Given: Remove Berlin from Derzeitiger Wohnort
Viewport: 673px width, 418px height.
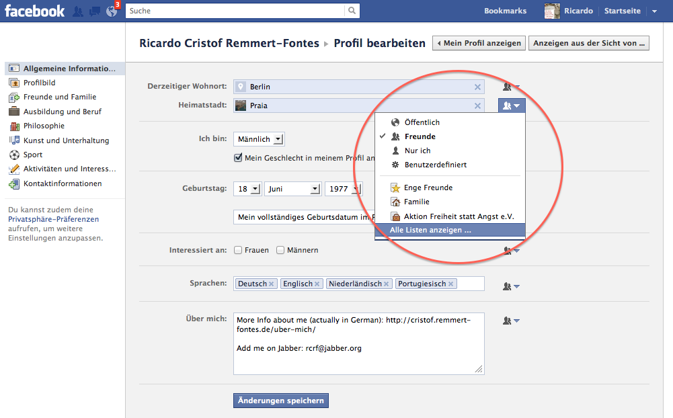Looking at the screenshot, I should 477,87.
